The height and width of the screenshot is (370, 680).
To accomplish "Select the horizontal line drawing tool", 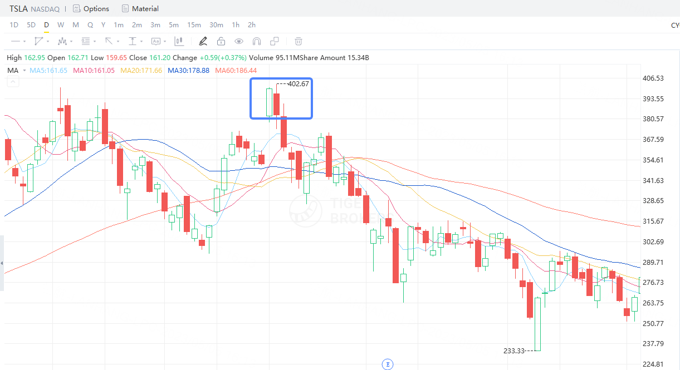I will [15, 41].
